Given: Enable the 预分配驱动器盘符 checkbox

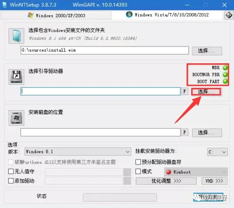Looking at the screenshot, I should point(138,162).
